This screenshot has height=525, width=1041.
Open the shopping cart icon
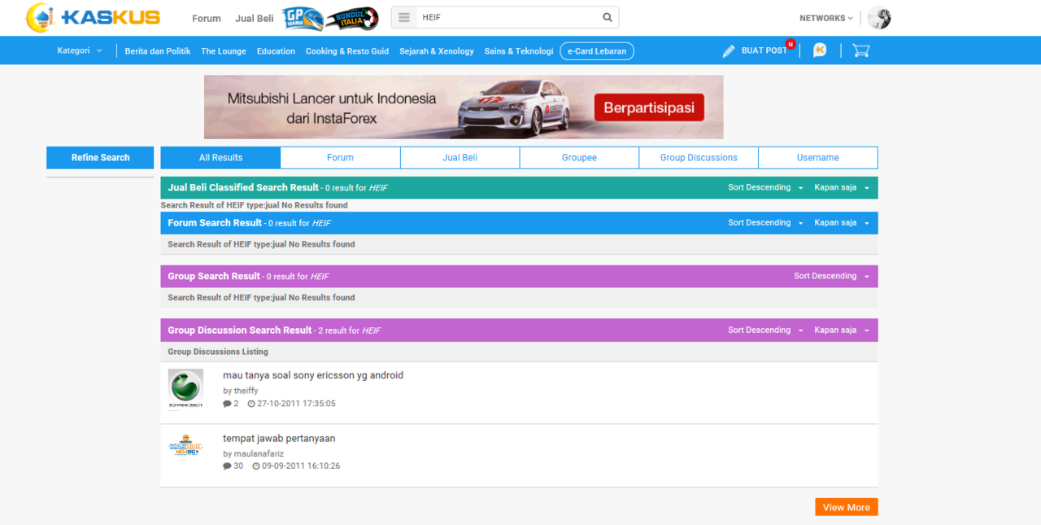[860, 50]
